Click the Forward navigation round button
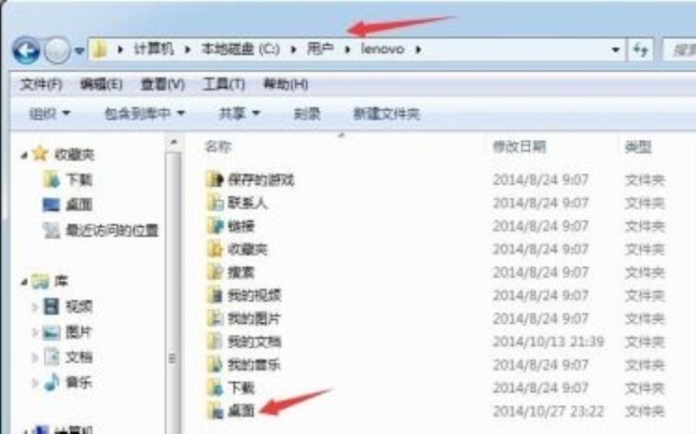The height and width of the screenshot is (434, 696). [x=57, y=50]
